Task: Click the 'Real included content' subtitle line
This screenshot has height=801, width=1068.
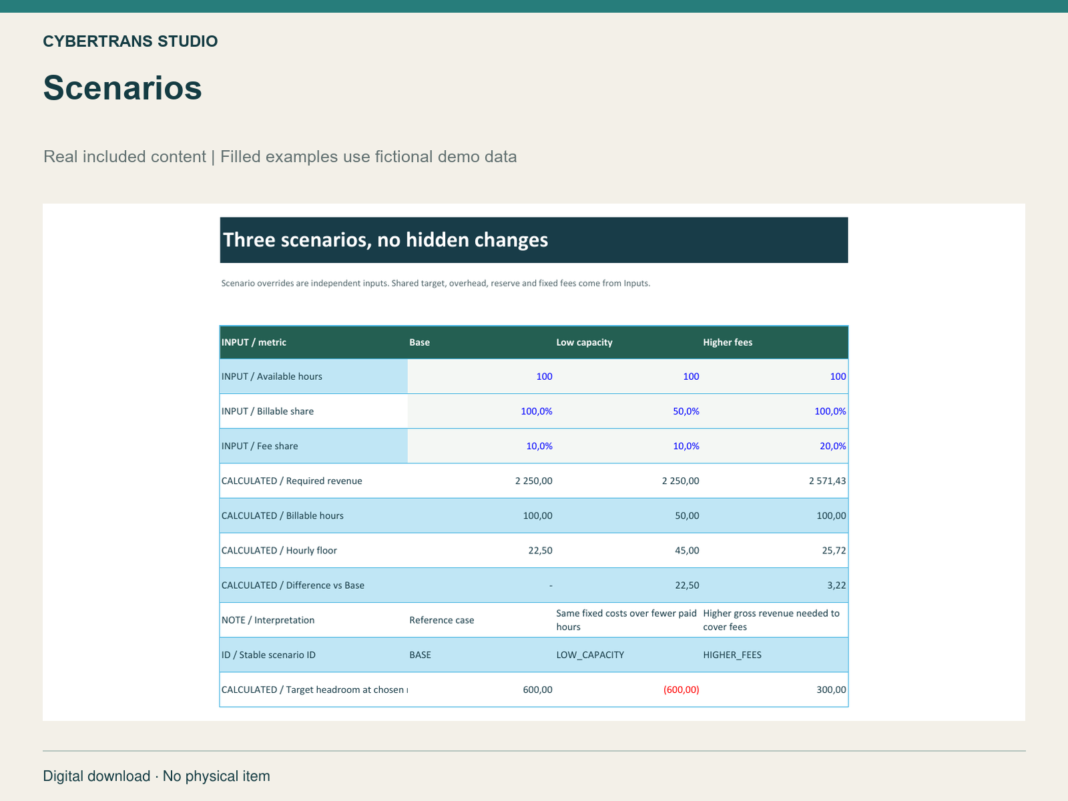Action: [x=280, y=157]
